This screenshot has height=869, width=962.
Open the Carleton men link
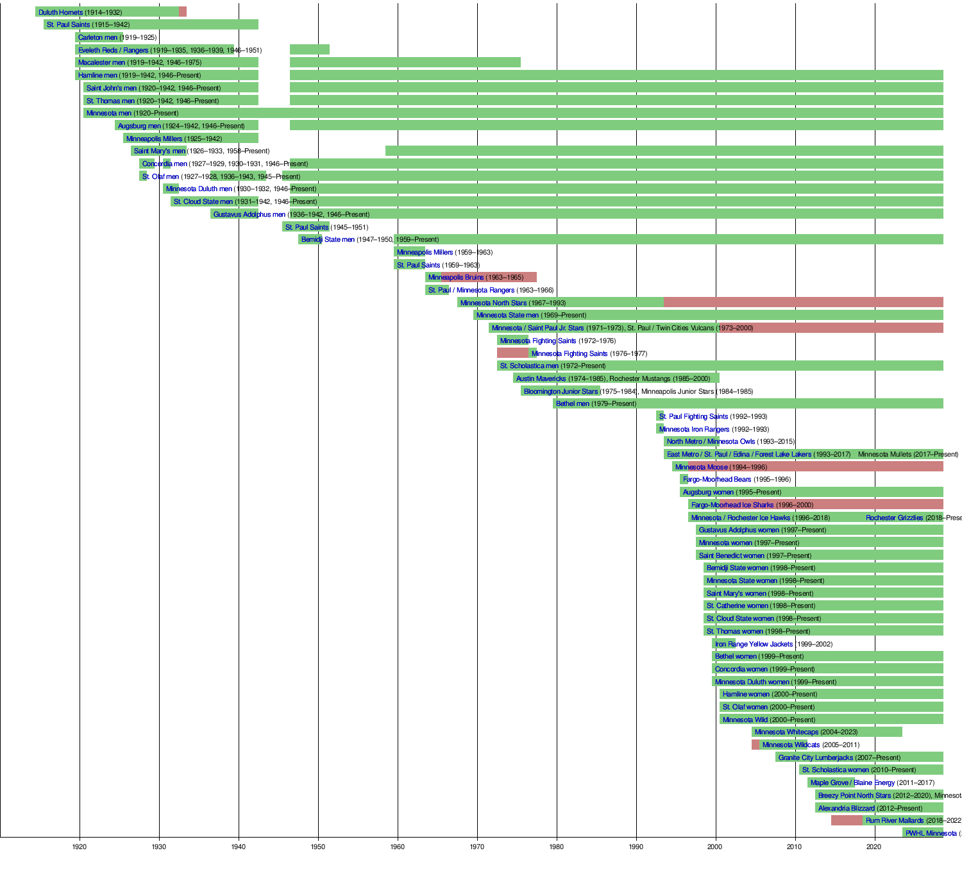(x=97, y=37)
